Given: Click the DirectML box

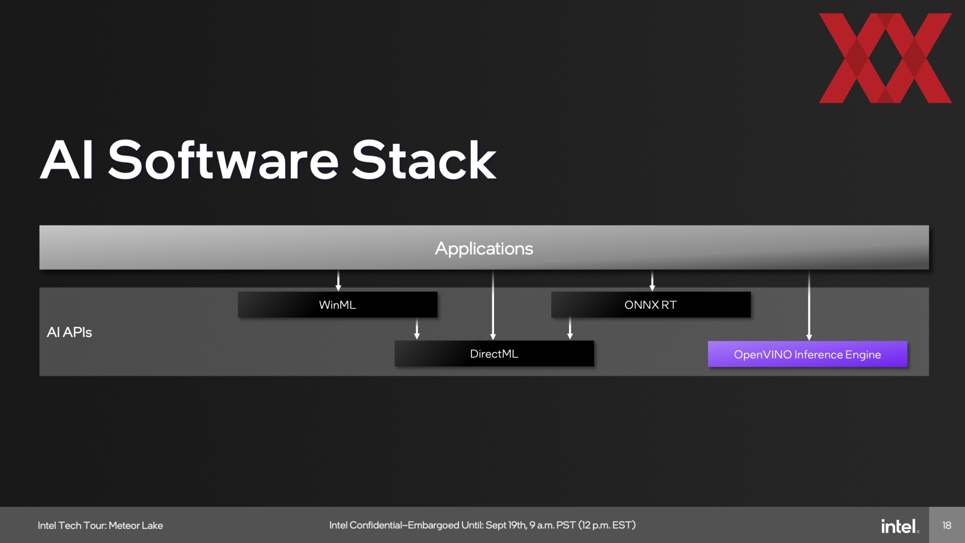Looking at the screenshot, I should tap(494, 353).
